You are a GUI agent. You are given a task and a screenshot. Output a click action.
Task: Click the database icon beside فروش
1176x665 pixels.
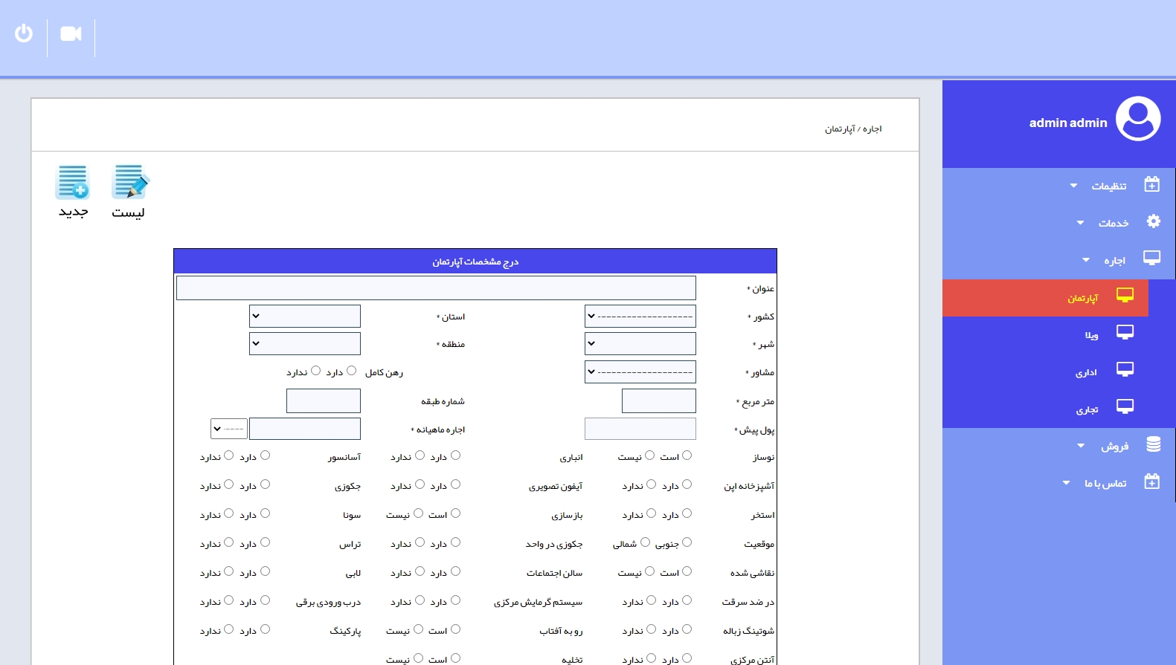1153,444
